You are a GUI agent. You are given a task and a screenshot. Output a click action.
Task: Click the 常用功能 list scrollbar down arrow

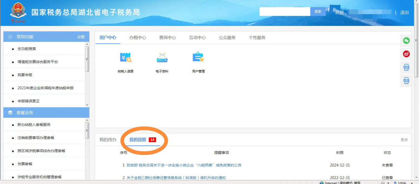[87, 105]
